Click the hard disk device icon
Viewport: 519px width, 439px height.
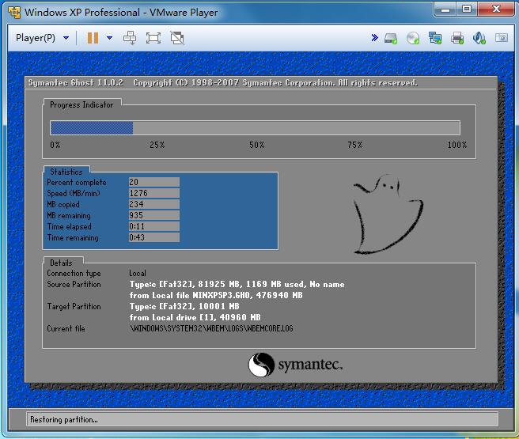[x=391, y=38]
